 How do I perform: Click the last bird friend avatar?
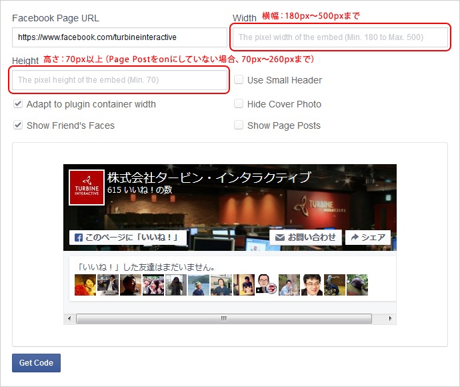pos(357,285)
